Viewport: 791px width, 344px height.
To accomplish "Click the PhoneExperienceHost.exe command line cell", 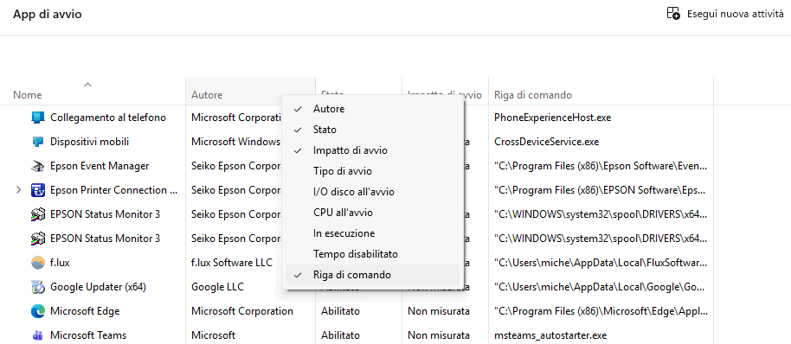I will (553, 118).
